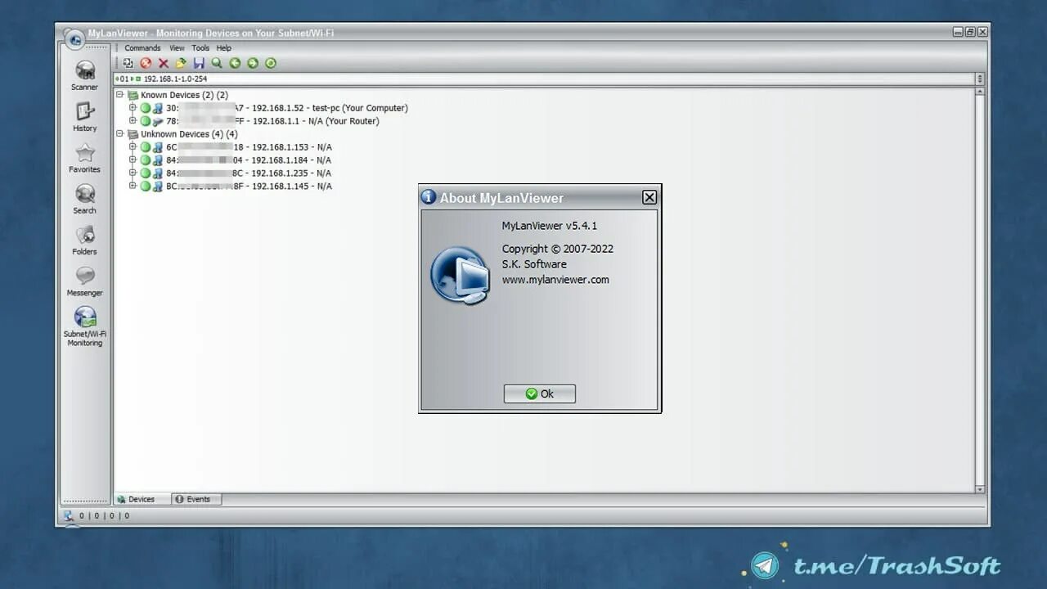Screen dimensions: 1047x589
Task: Click the green left arrow toolbar icon
Action: [x=235, y=63]
